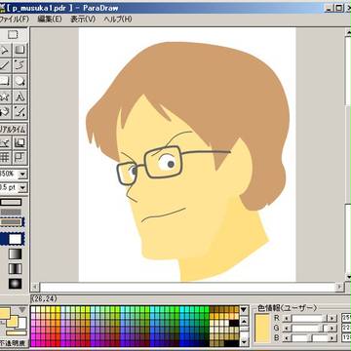
Task: Decrease B value with left arrow
Action: pos(287,338)
